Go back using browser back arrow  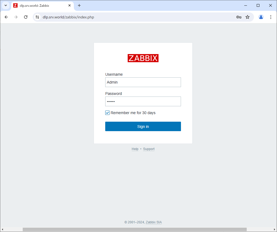[x=6, y=17]
